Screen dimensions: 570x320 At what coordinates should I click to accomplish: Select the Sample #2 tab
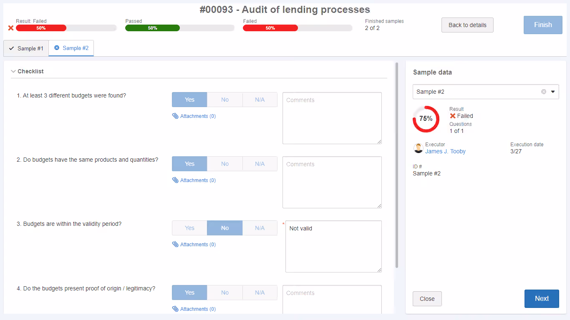point(71,48)
